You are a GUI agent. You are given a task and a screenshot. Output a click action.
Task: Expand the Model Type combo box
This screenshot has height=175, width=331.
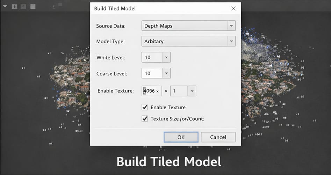pos(231,41)
